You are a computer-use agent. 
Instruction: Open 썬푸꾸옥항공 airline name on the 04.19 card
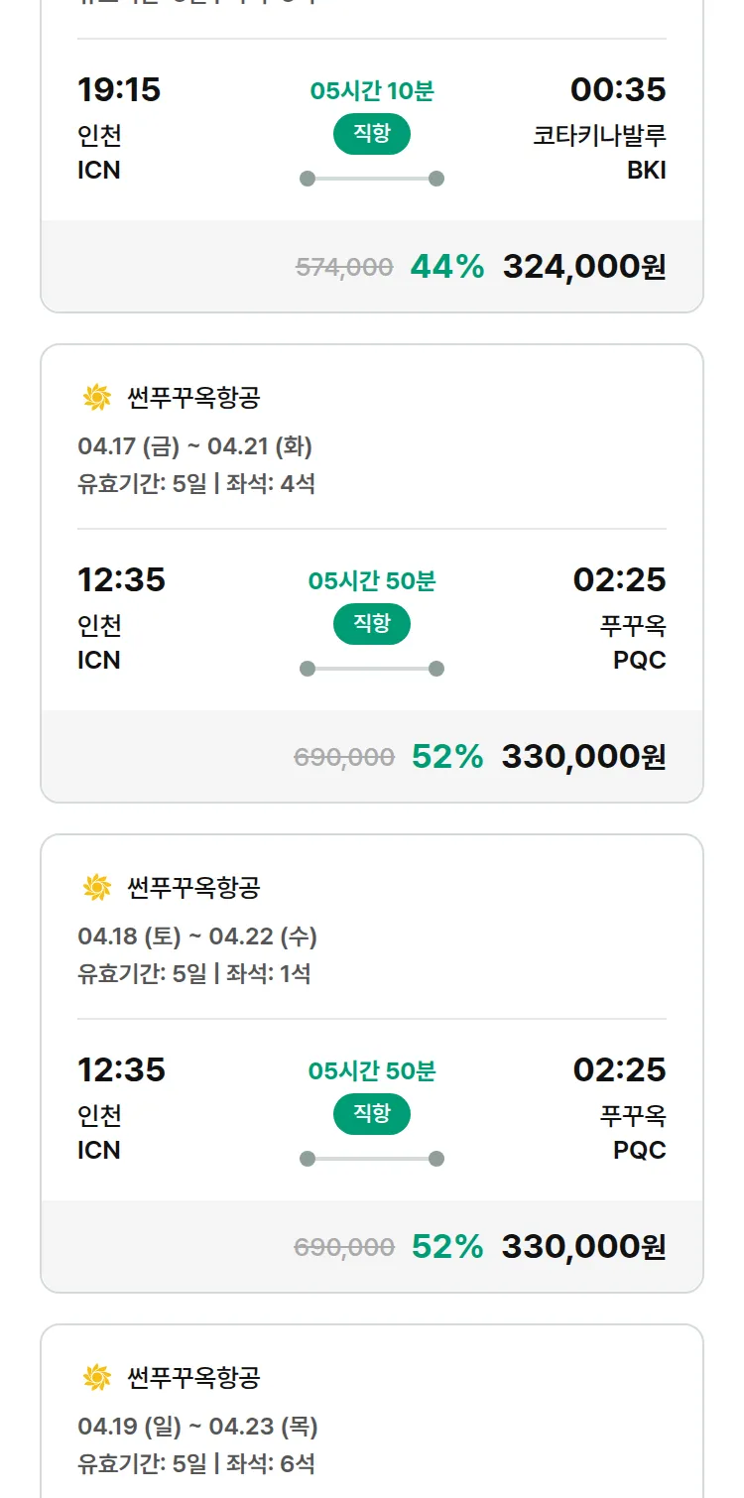193,1377
